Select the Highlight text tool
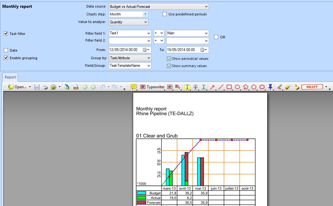Viewport: 333px width, 206px height. click(187, 87)
